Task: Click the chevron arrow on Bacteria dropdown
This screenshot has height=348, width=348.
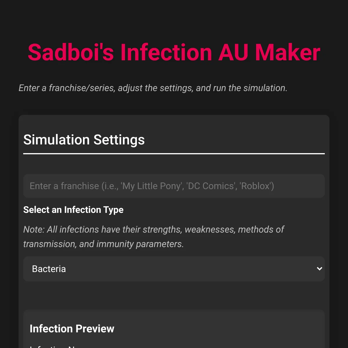Action: [x=319, y=269]
